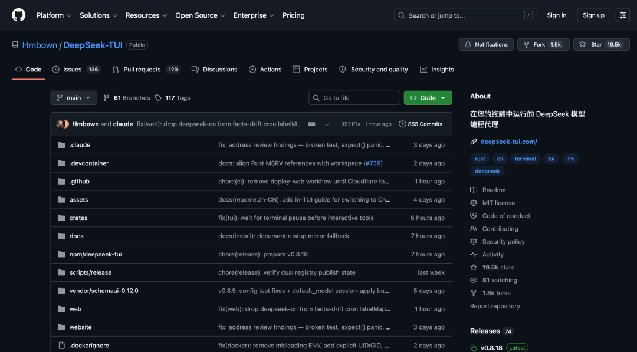This screenshot has height=352, width=637.
Task: Switch to the Issues tab
Action: [76, 70]
